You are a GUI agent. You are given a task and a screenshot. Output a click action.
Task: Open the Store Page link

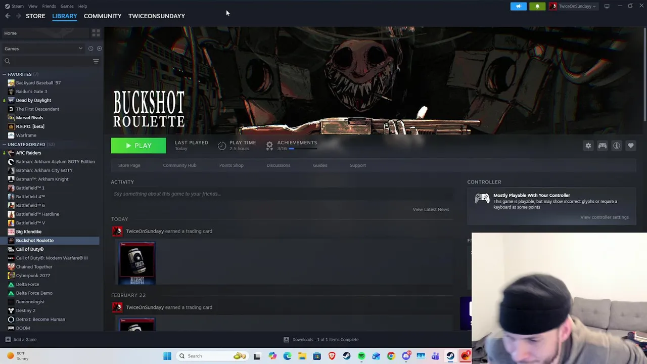(x=129, y=165)
